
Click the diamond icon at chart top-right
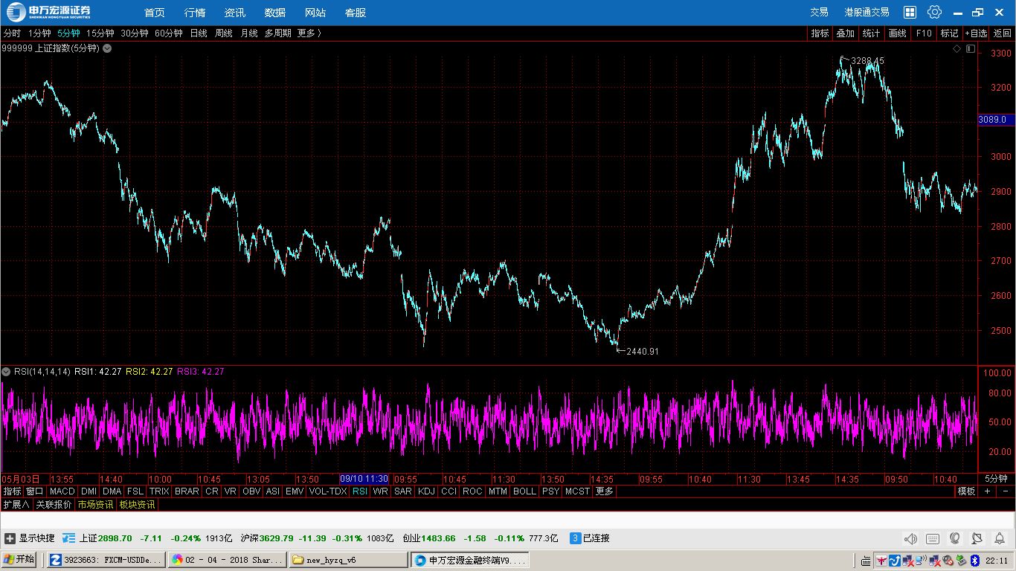click(x=957, y=48)
